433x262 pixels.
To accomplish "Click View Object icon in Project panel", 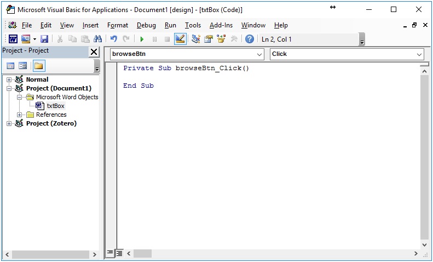I will [22, 66].
